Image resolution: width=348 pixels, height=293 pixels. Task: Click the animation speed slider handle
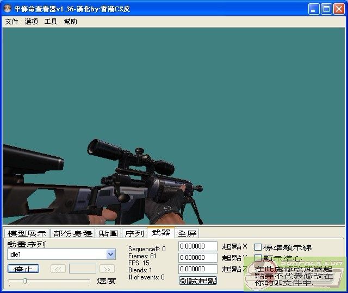coord(24,281)
